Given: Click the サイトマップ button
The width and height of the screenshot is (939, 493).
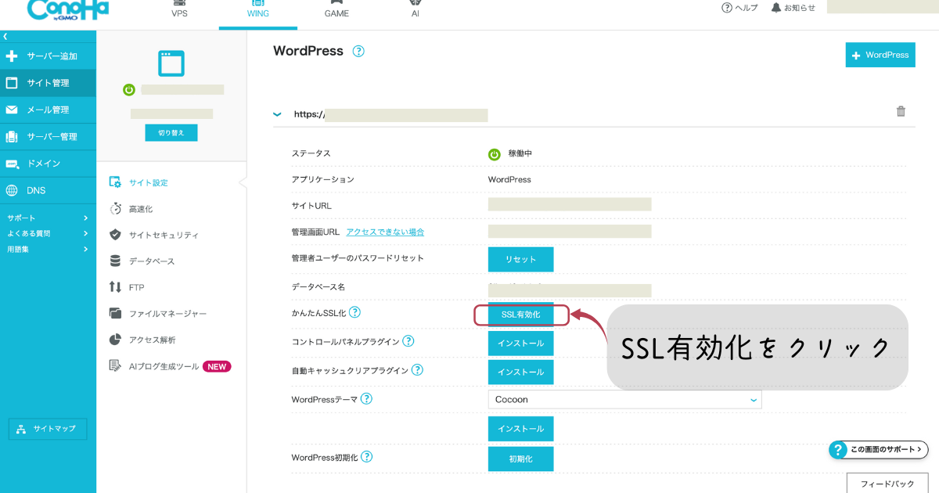Looking at the screenshot, I should 48,429.
